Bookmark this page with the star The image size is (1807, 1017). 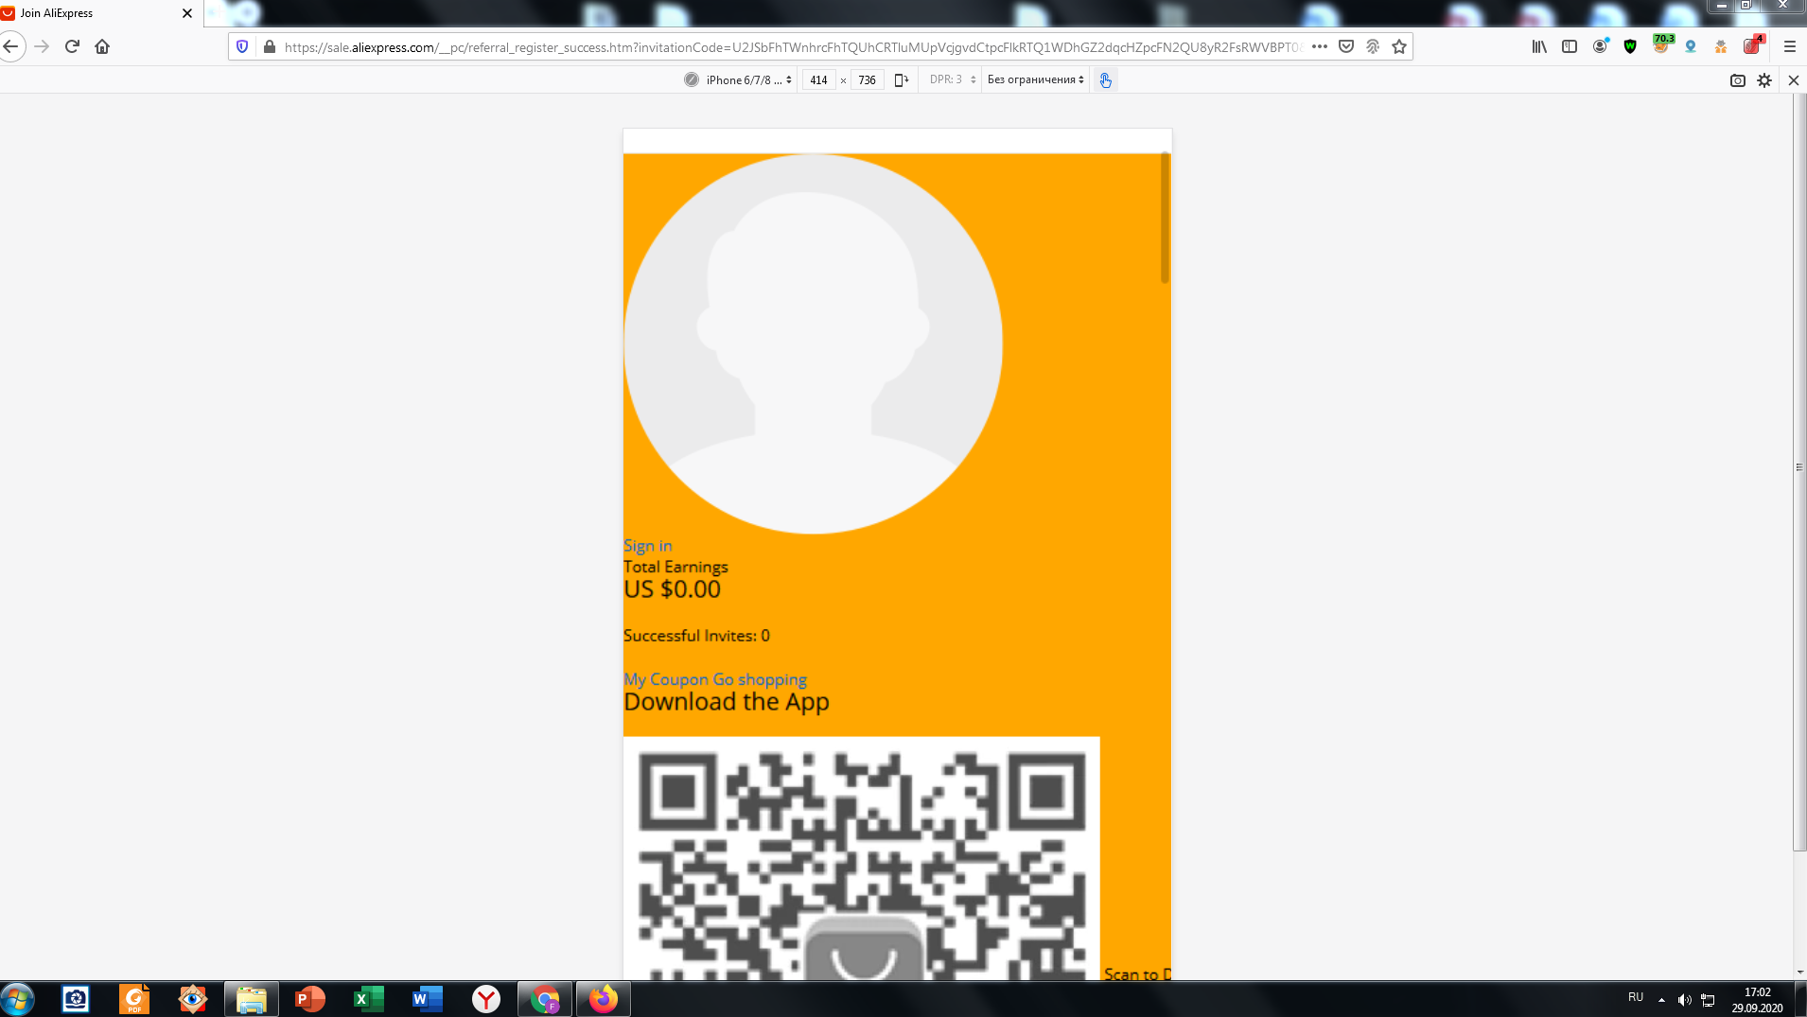(1399, 46)
